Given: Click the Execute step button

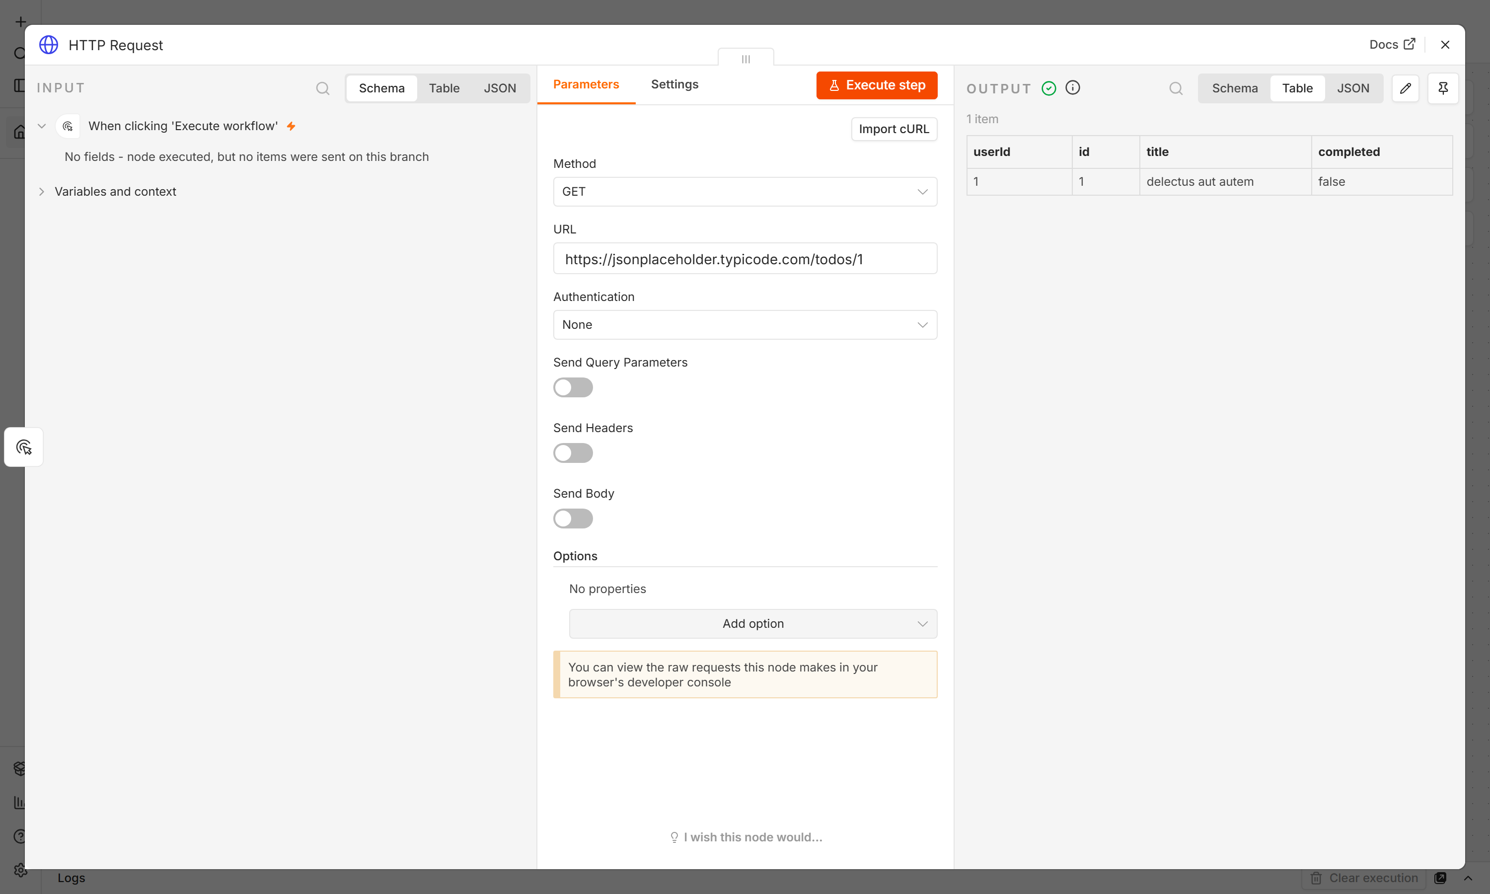Looking at the screenshot, I should coord(876,85).
